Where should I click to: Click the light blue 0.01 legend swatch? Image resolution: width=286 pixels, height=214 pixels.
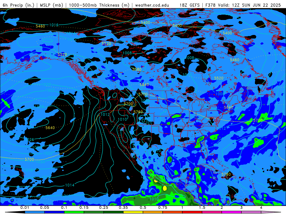pyautogui.click(x=35, y=212)
